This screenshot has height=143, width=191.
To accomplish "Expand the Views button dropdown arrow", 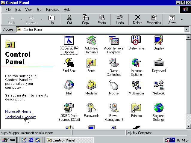I will [x=182, y=20].
